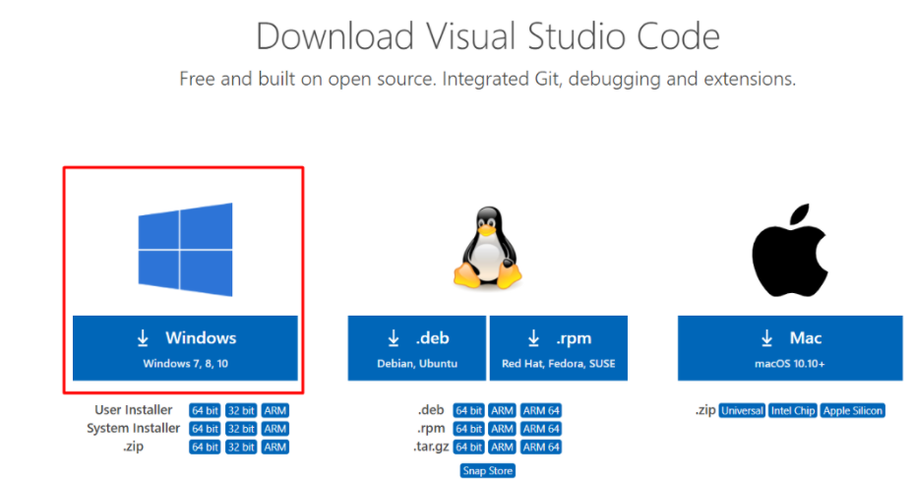Click the Download Visual Studio Code heading
Viewport: 913px width, 479px height.
pos(488,36)
